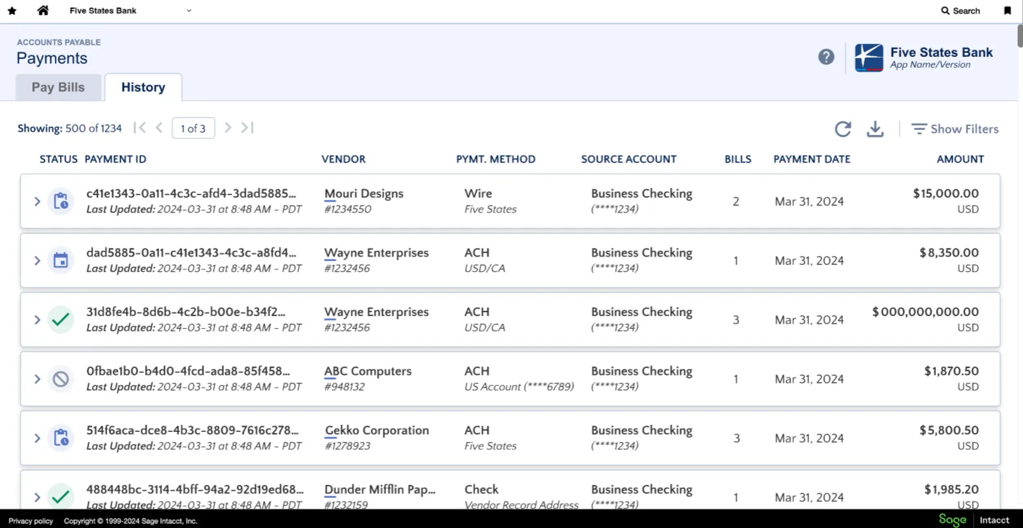Screen dimensions: 1023x528
Task: Download the payment history
Action: click(x=875, y=129)
